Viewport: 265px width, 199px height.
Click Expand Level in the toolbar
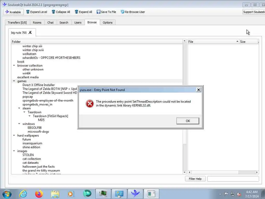(36, 12)
